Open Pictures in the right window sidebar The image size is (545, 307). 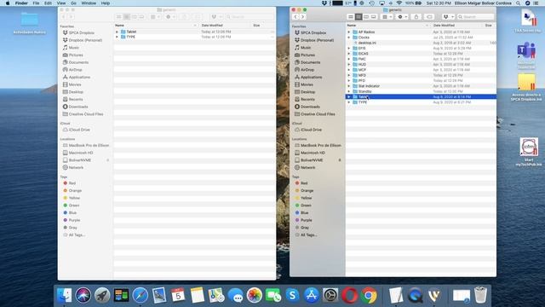point(307,55)
